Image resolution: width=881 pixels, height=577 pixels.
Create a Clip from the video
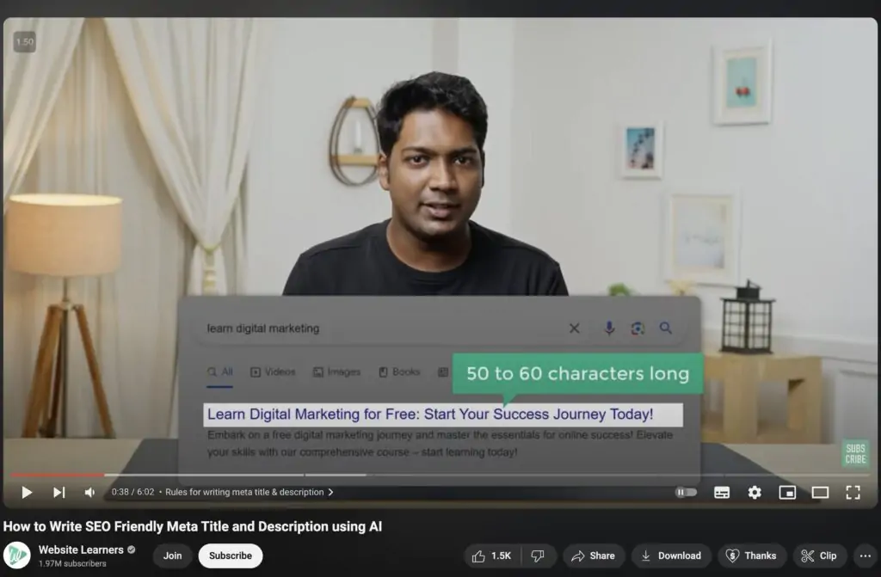819,556
